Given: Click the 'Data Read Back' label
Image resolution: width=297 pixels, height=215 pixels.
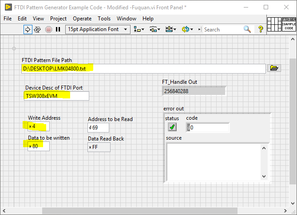Looking at the screenshot, I should [106, 139].
